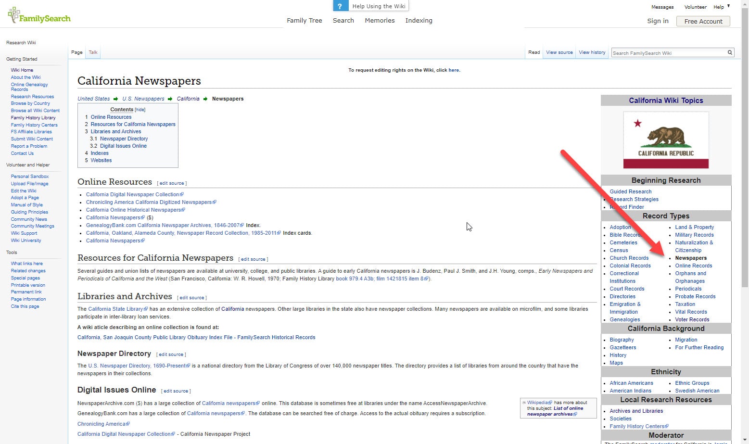Switch to the Talk tab

pos(93,52)
